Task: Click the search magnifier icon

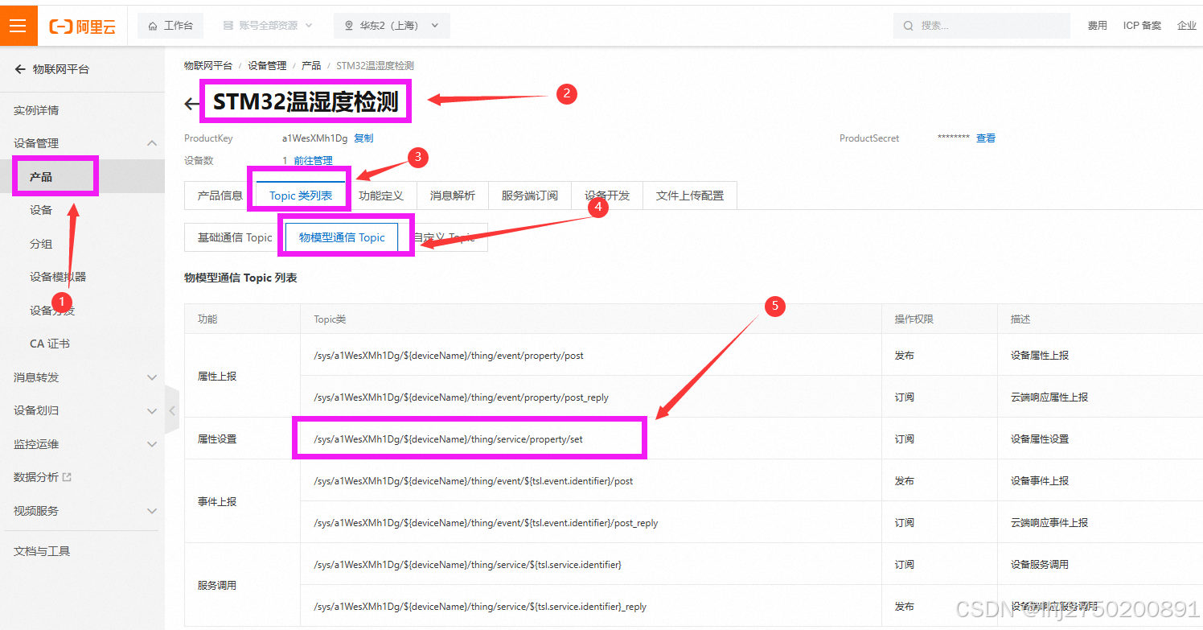Action: coord(907,25)
